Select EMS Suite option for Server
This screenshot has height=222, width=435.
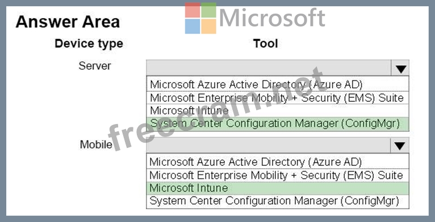pos(278,98)
